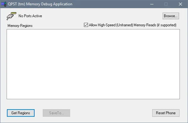Screen dimensions: 188x123
Task: Click the serial port cable icon
Action: point(11,16)
